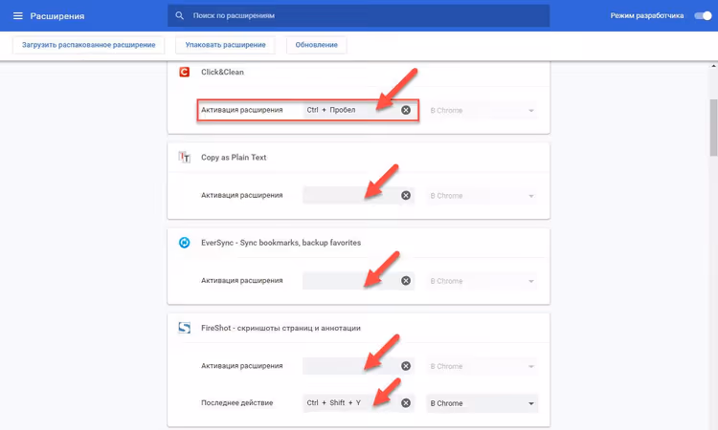Clear FireShot Активация расширения shortcut
Screen dimensions: 718x430
coord(406,366)
